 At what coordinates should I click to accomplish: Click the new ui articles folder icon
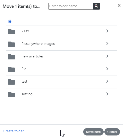pyautogui.click(x=11, y=57)
